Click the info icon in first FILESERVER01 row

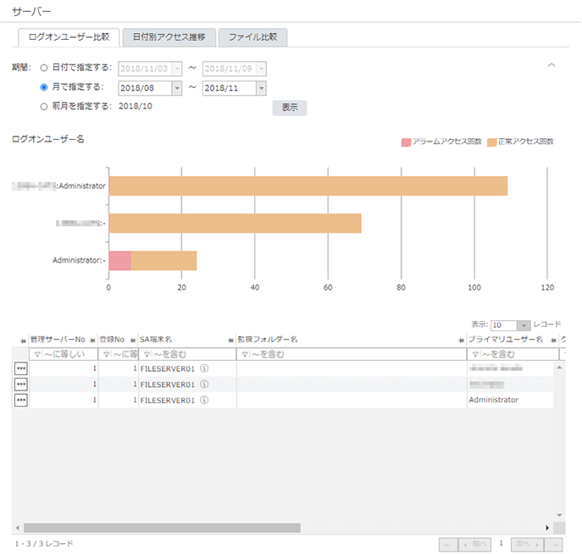tap(204, 369)
